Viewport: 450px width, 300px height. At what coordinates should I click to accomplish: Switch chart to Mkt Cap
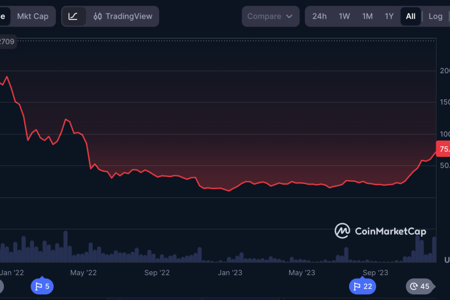tap(33, 16)
